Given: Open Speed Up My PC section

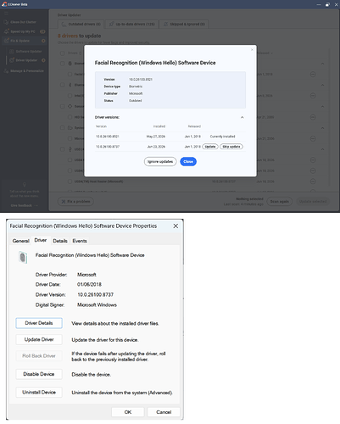Looking at the screenshot, I should [23, 31].
